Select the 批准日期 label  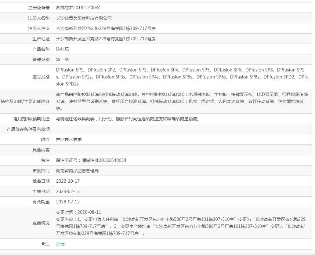pyautogui.click(x=41, y=181)
